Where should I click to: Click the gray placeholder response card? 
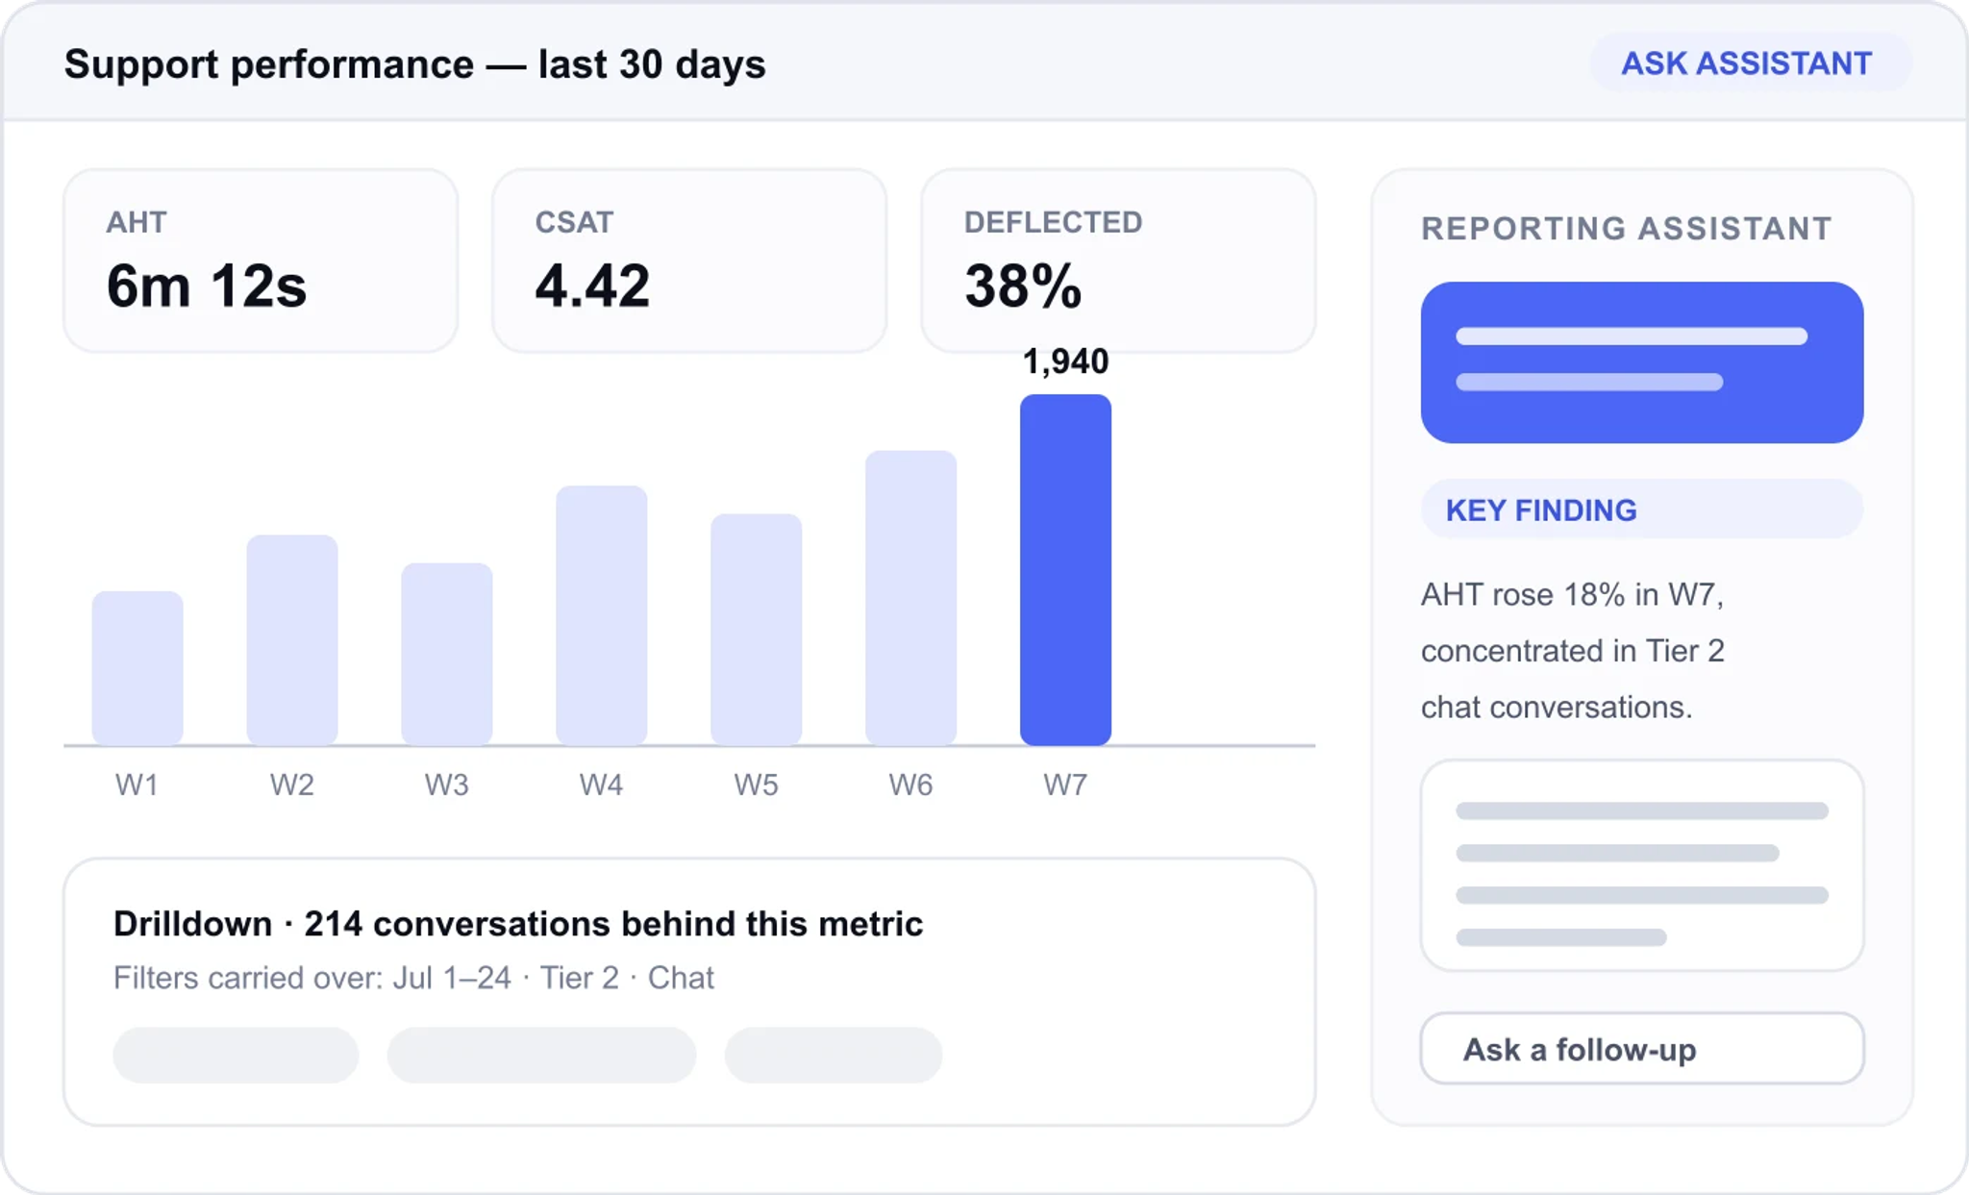[1642, 866]
